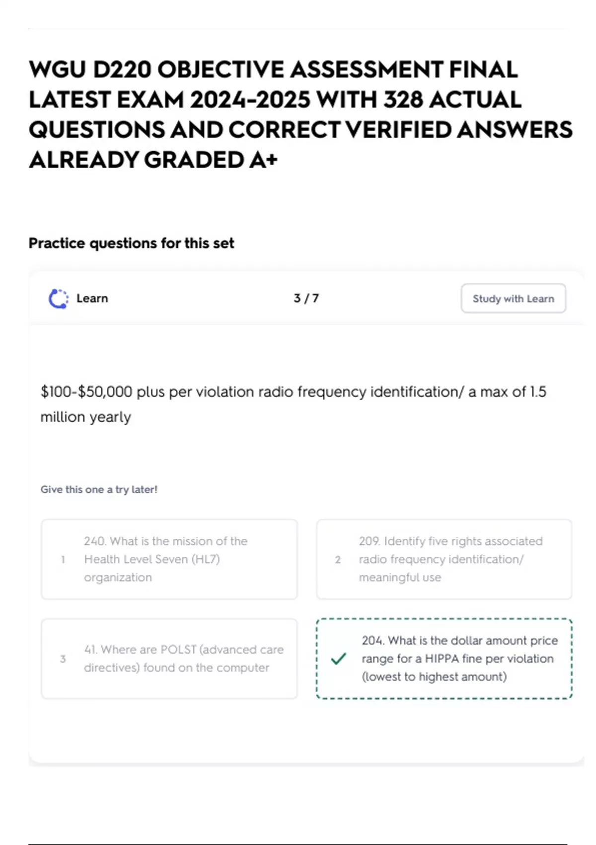The height and width of the screenshot is (845, 596).
Task: Click the number 2 badge on option 209
Action: click(x=338, y=560)
